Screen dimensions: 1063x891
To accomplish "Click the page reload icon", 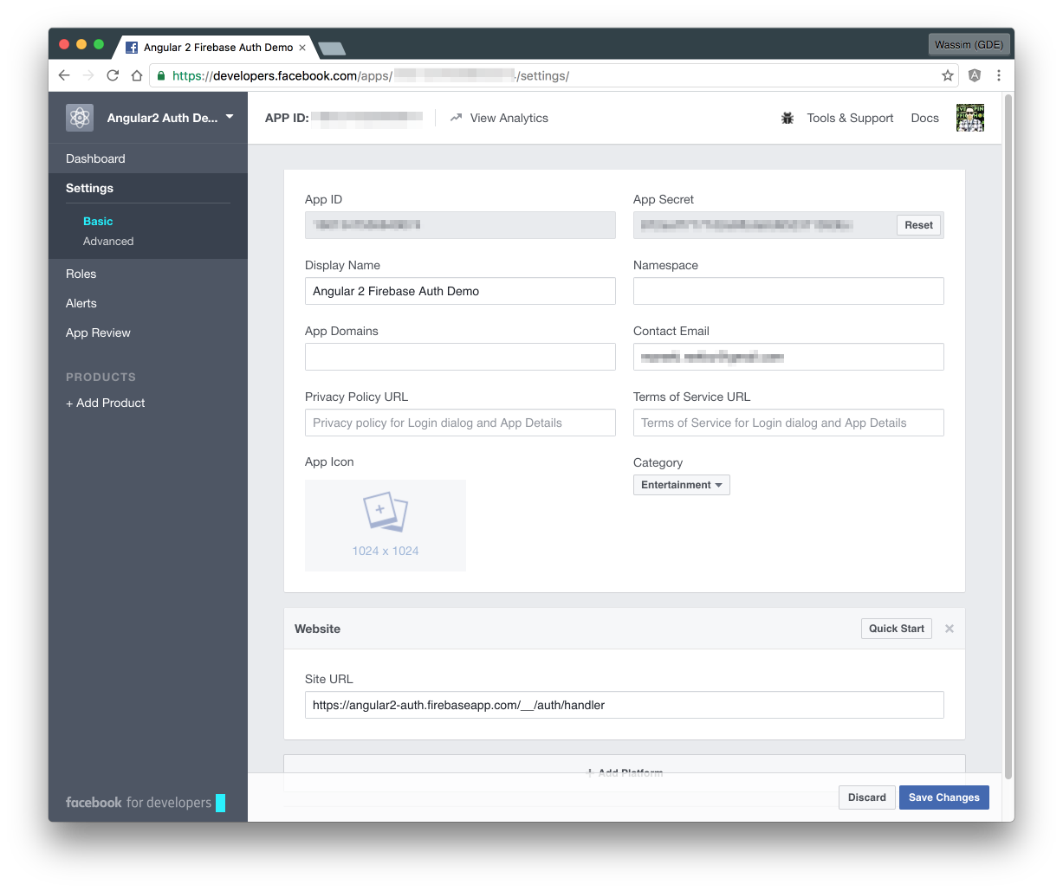I will pyautogui.click(x=113, y=75).
